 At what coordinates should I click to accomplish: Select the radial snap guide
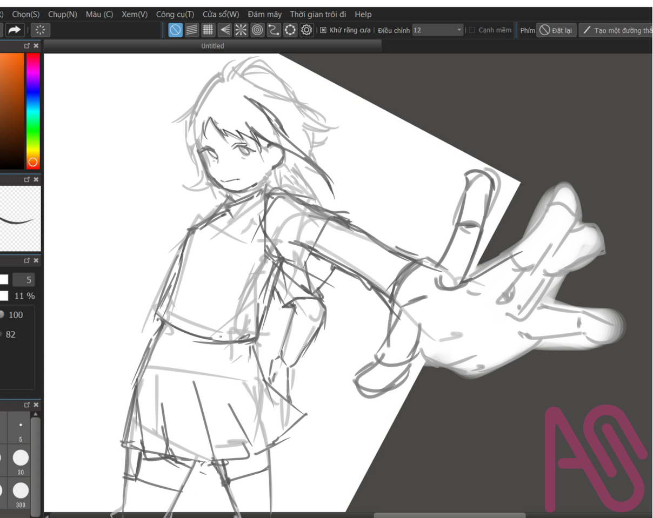(x=241, y=30)
